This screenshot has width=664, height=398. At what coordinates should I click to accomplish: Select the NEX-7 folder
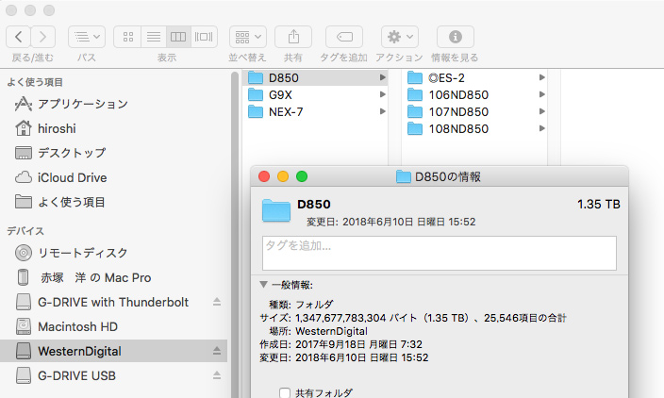point(315,112)
